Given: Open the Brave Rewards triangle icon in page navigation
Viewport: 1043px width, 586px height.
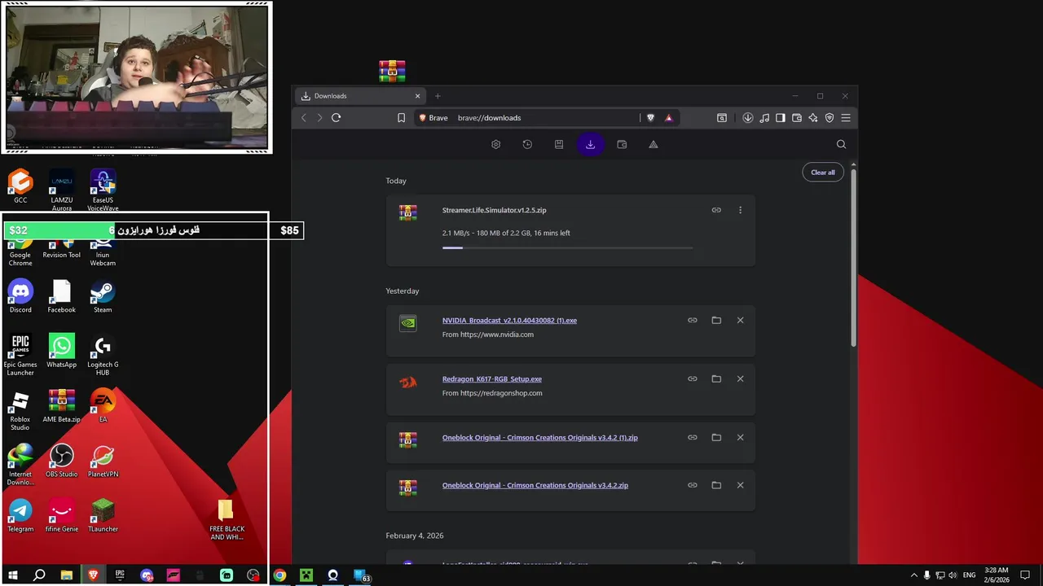Looking at the screenshot, I should click(x=654, y=144).
